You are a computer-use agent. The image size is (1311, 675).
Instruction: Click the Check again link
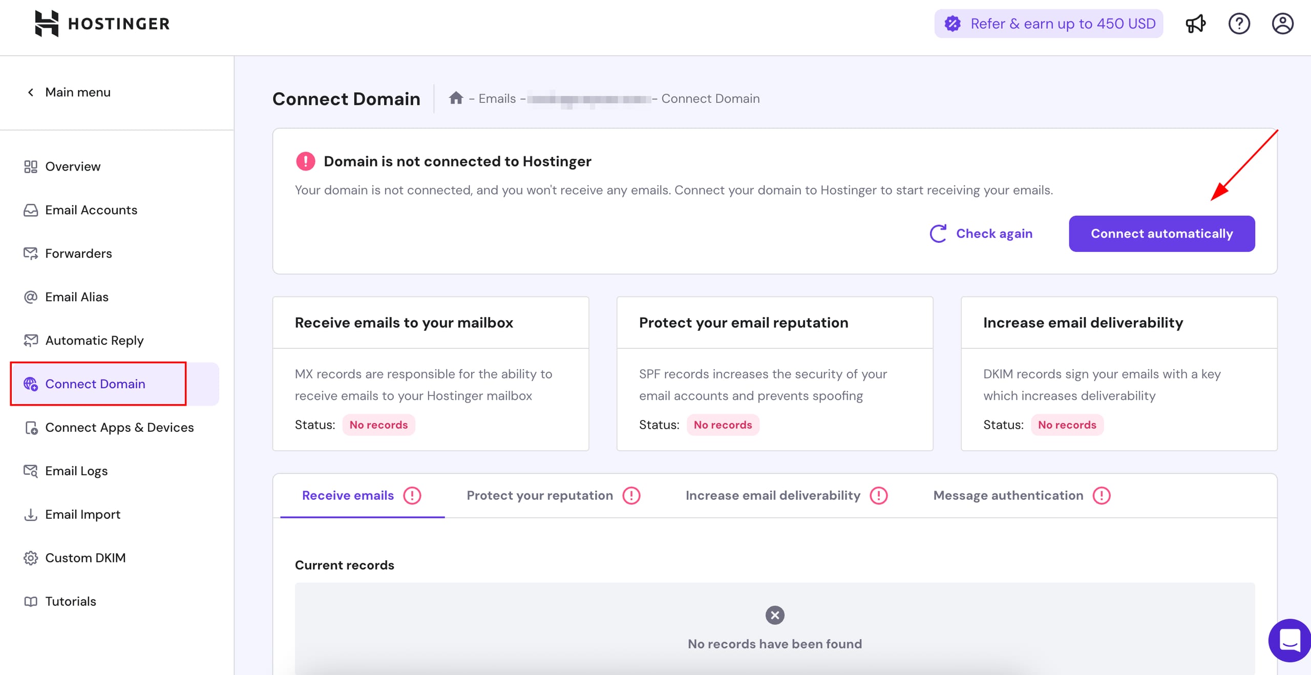[x=982, y=234]
